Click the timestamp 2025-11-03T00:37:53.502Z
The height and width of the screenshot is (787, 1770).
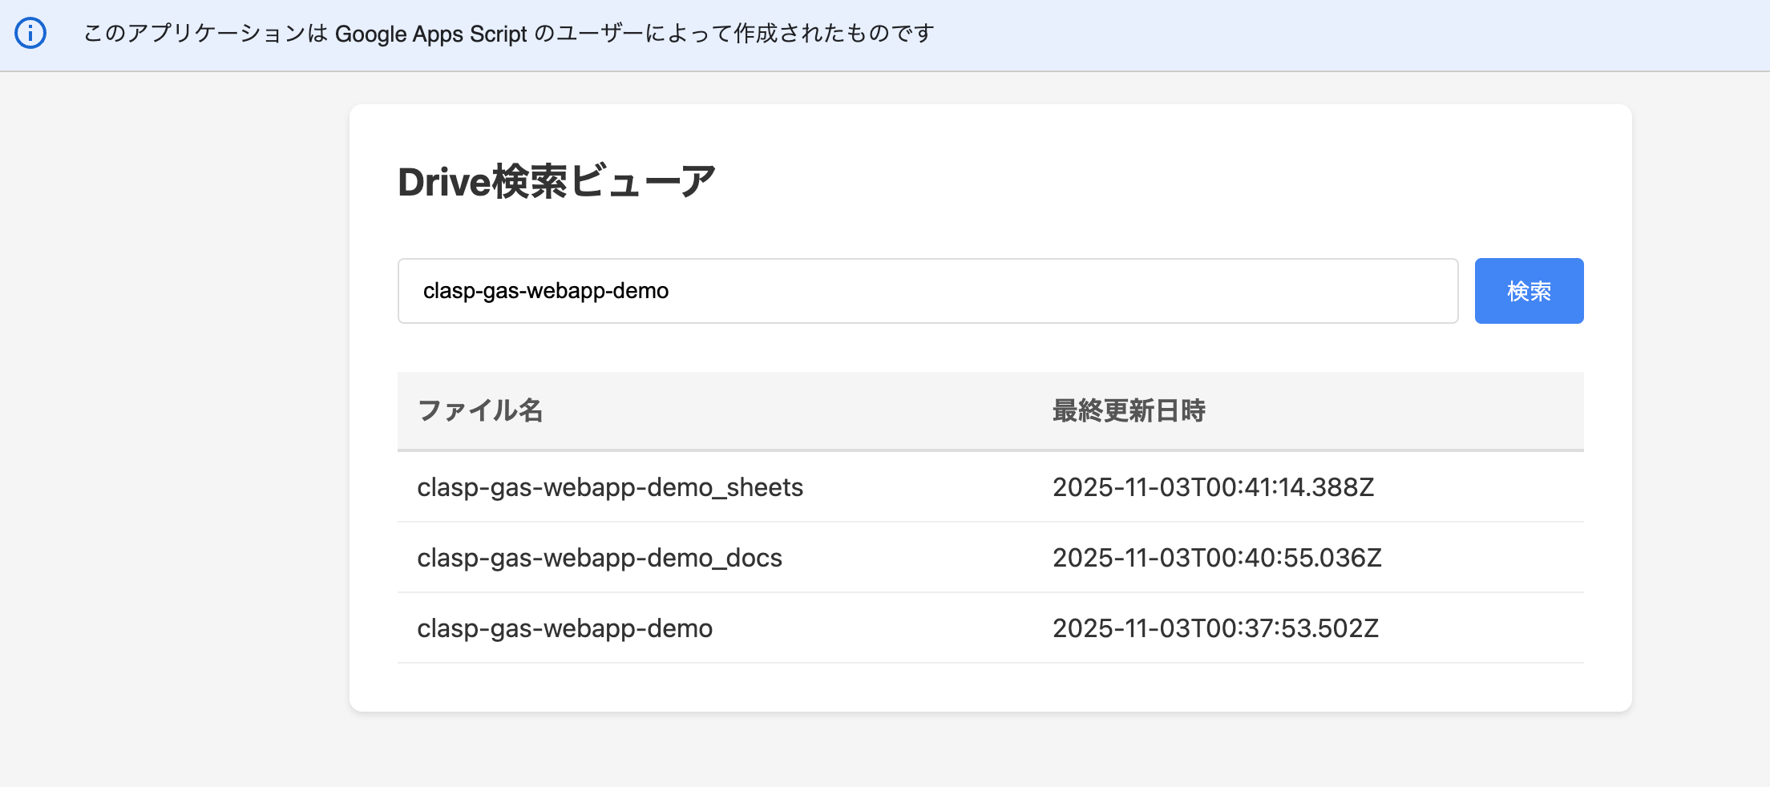(x=1215, y=628)
